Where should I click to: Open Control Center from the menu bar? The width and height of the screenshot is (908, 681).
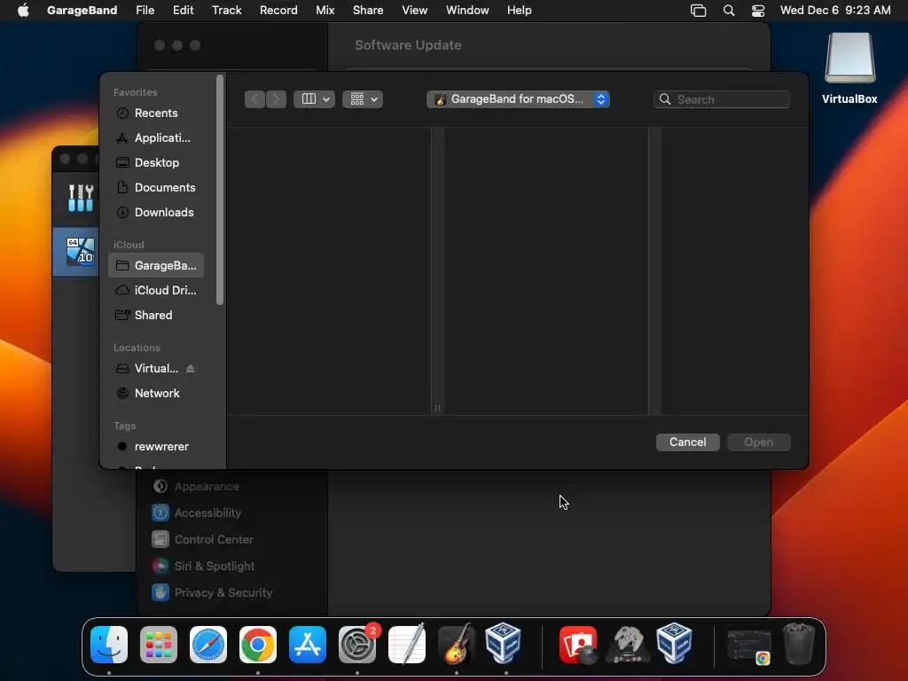pos(758,11)
